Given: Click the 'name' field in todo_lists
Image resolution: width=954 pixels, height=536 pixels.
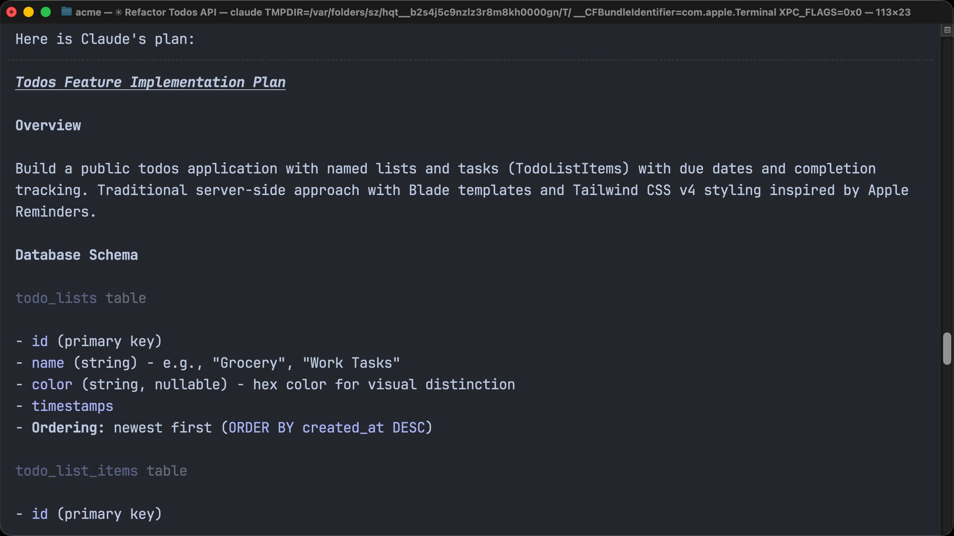Looking at the screenshot, I should pyautogui.click(x=48, y=363).
